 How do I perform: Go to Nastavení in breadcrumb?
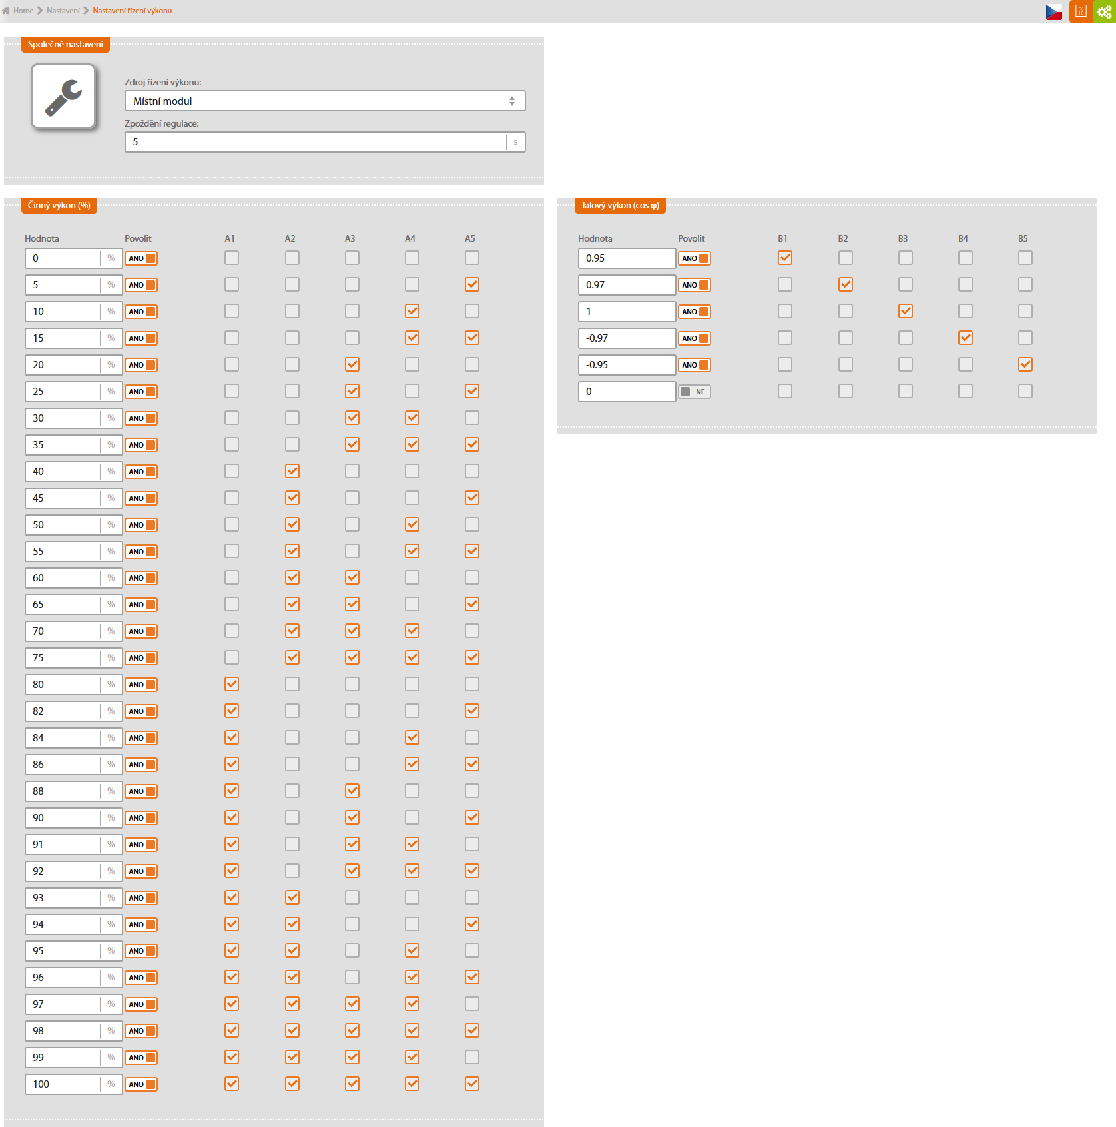(63, 11)
